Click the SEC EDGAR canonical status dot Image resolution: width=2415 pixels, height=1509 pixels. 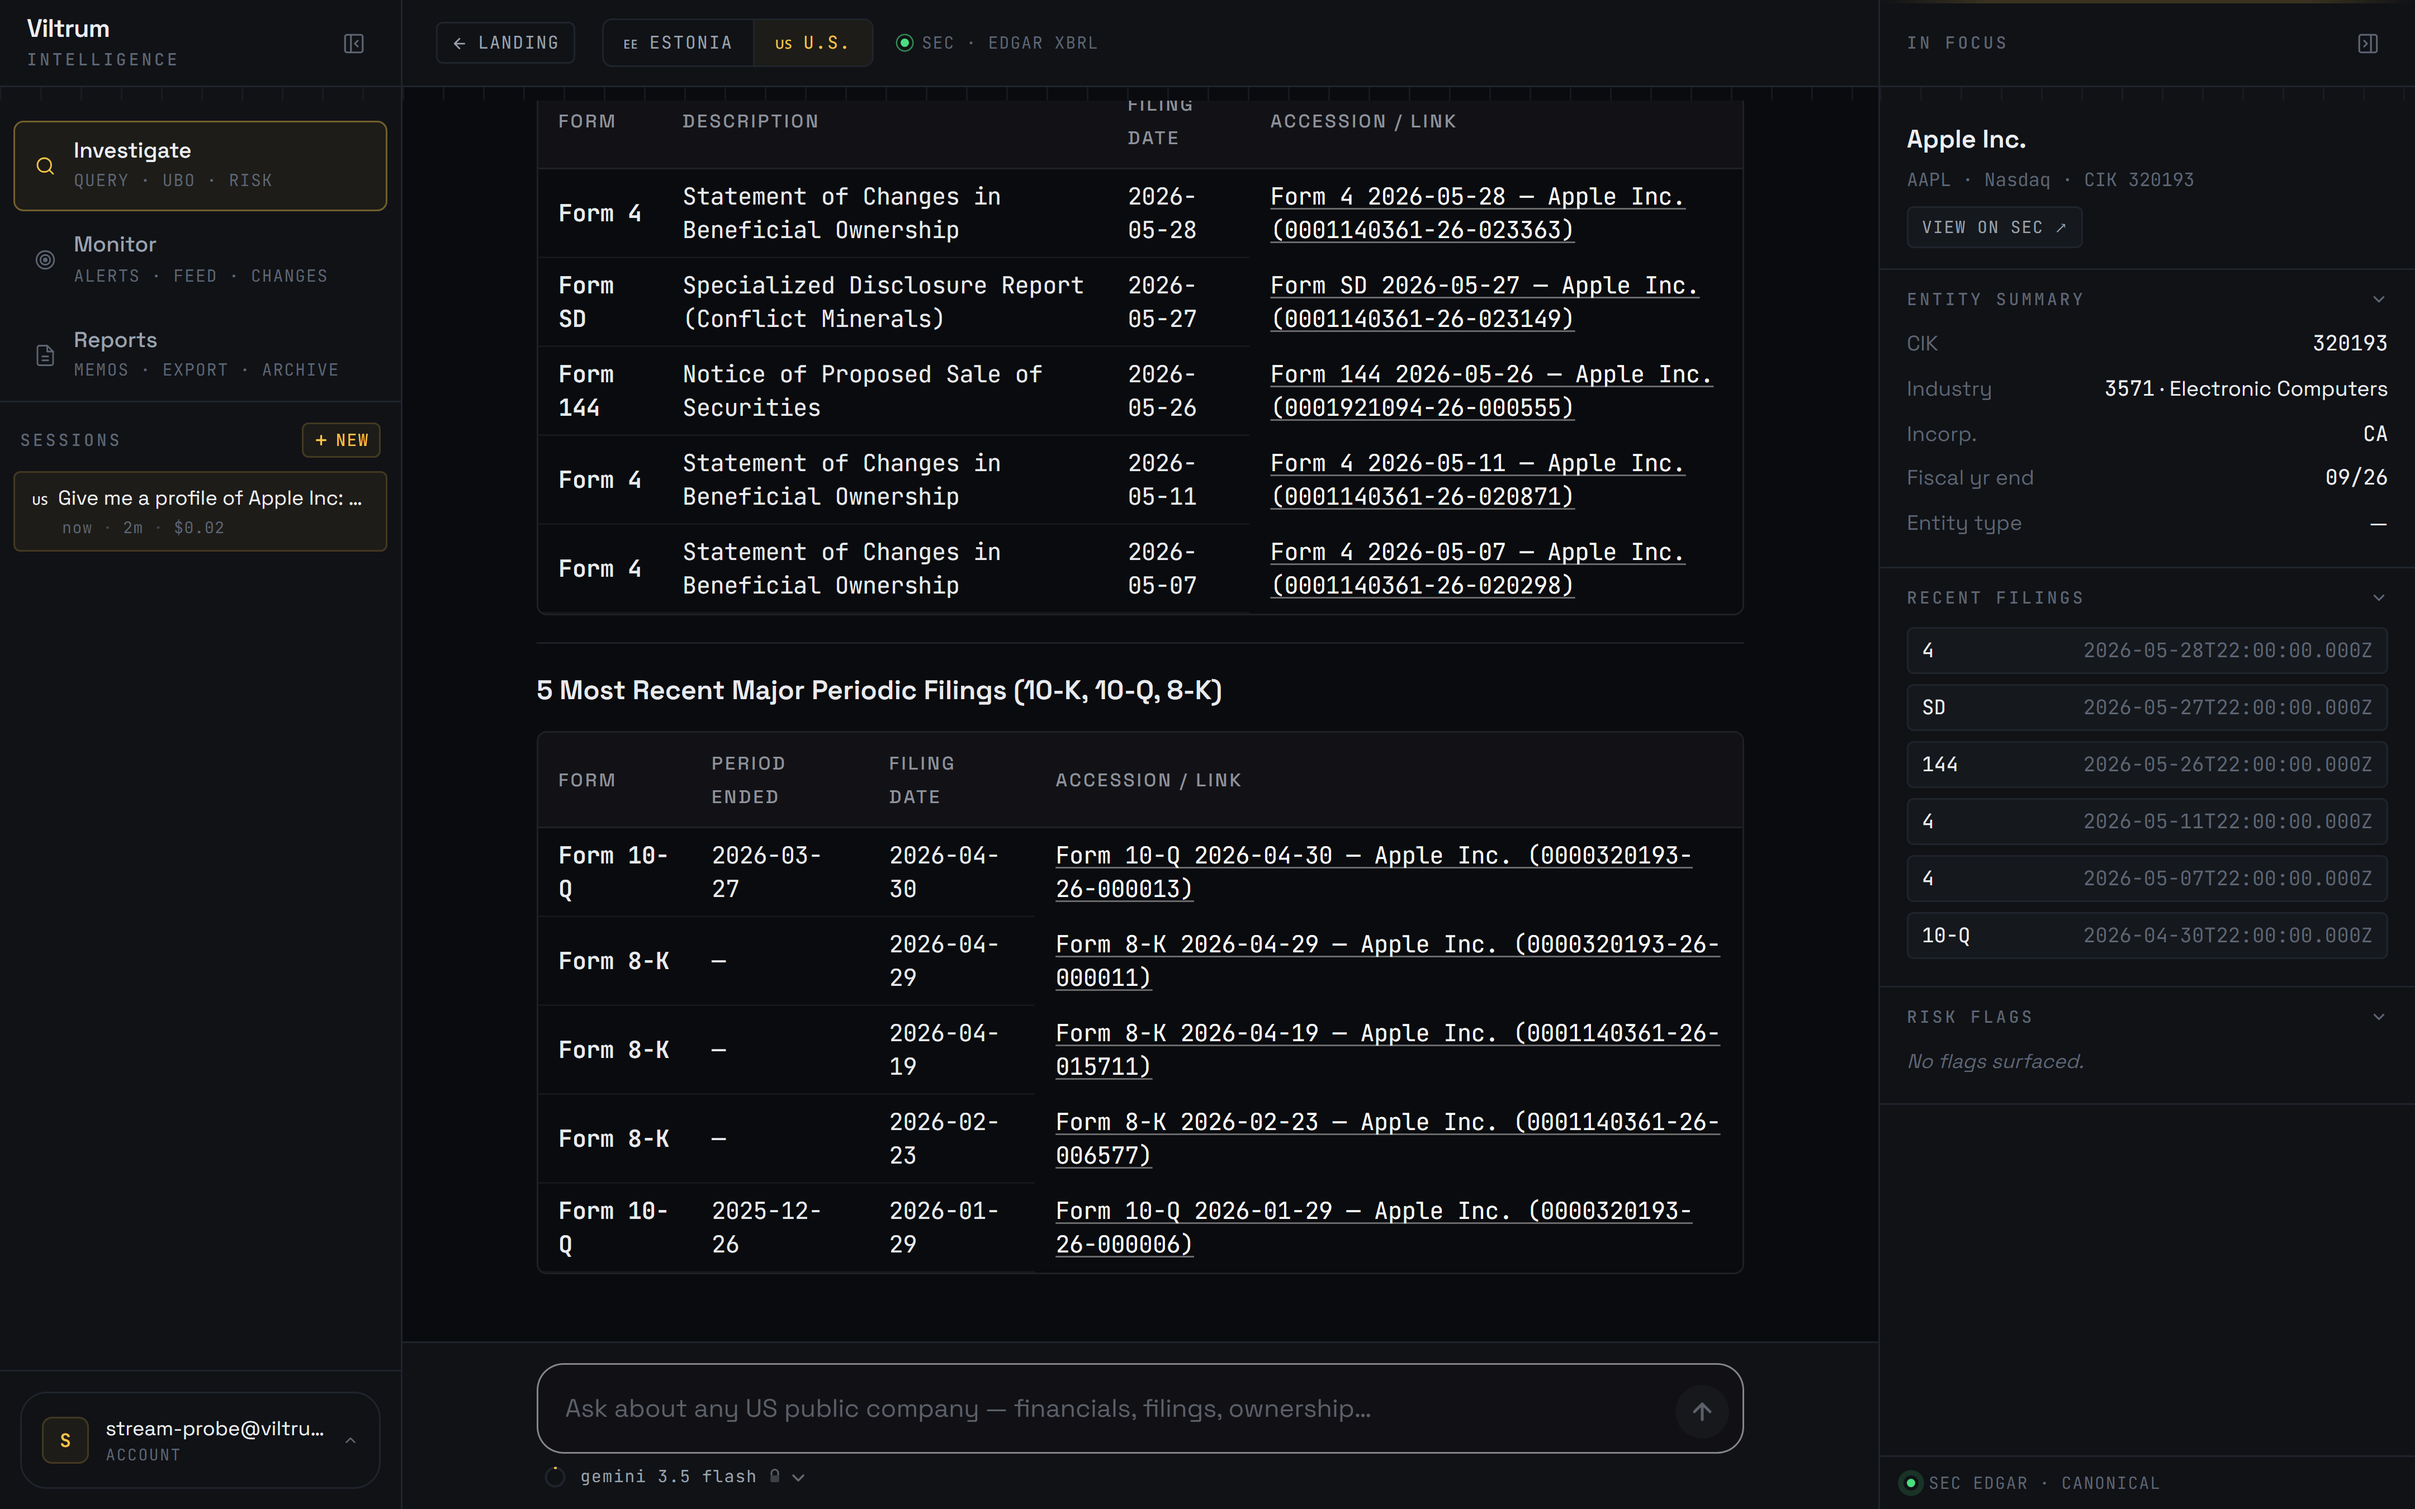[x=1910, y=1483]
